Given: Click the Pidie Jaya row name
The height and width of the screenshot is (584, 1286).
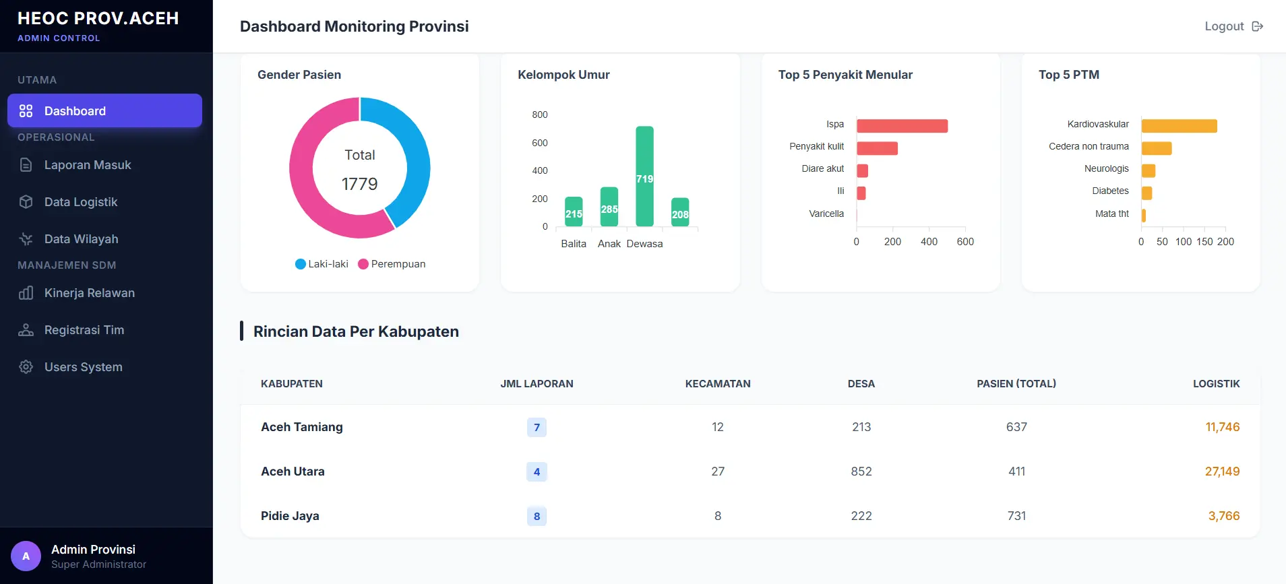Looking at the screenshot, I should point(290,516).
